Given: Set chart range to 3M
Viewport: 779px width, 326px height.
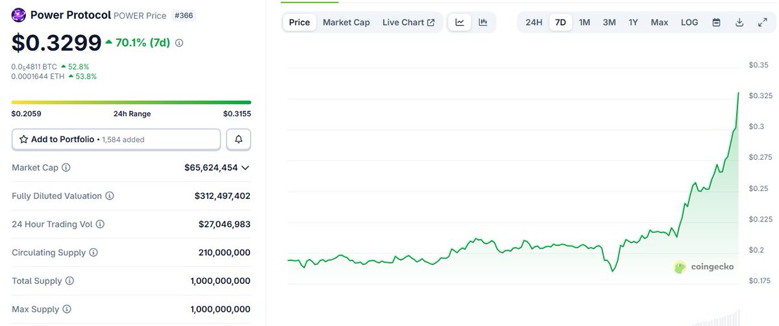Looking at the screenshot, I should pos(609,22).
